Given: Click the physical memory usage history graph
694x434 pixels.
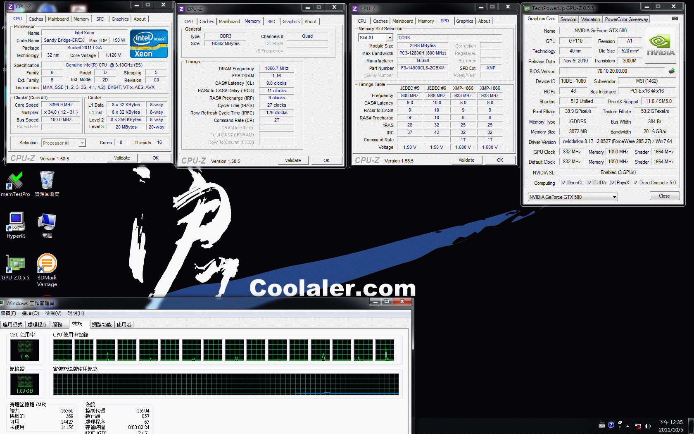Looking at the screenshot, I should (226, 384).
